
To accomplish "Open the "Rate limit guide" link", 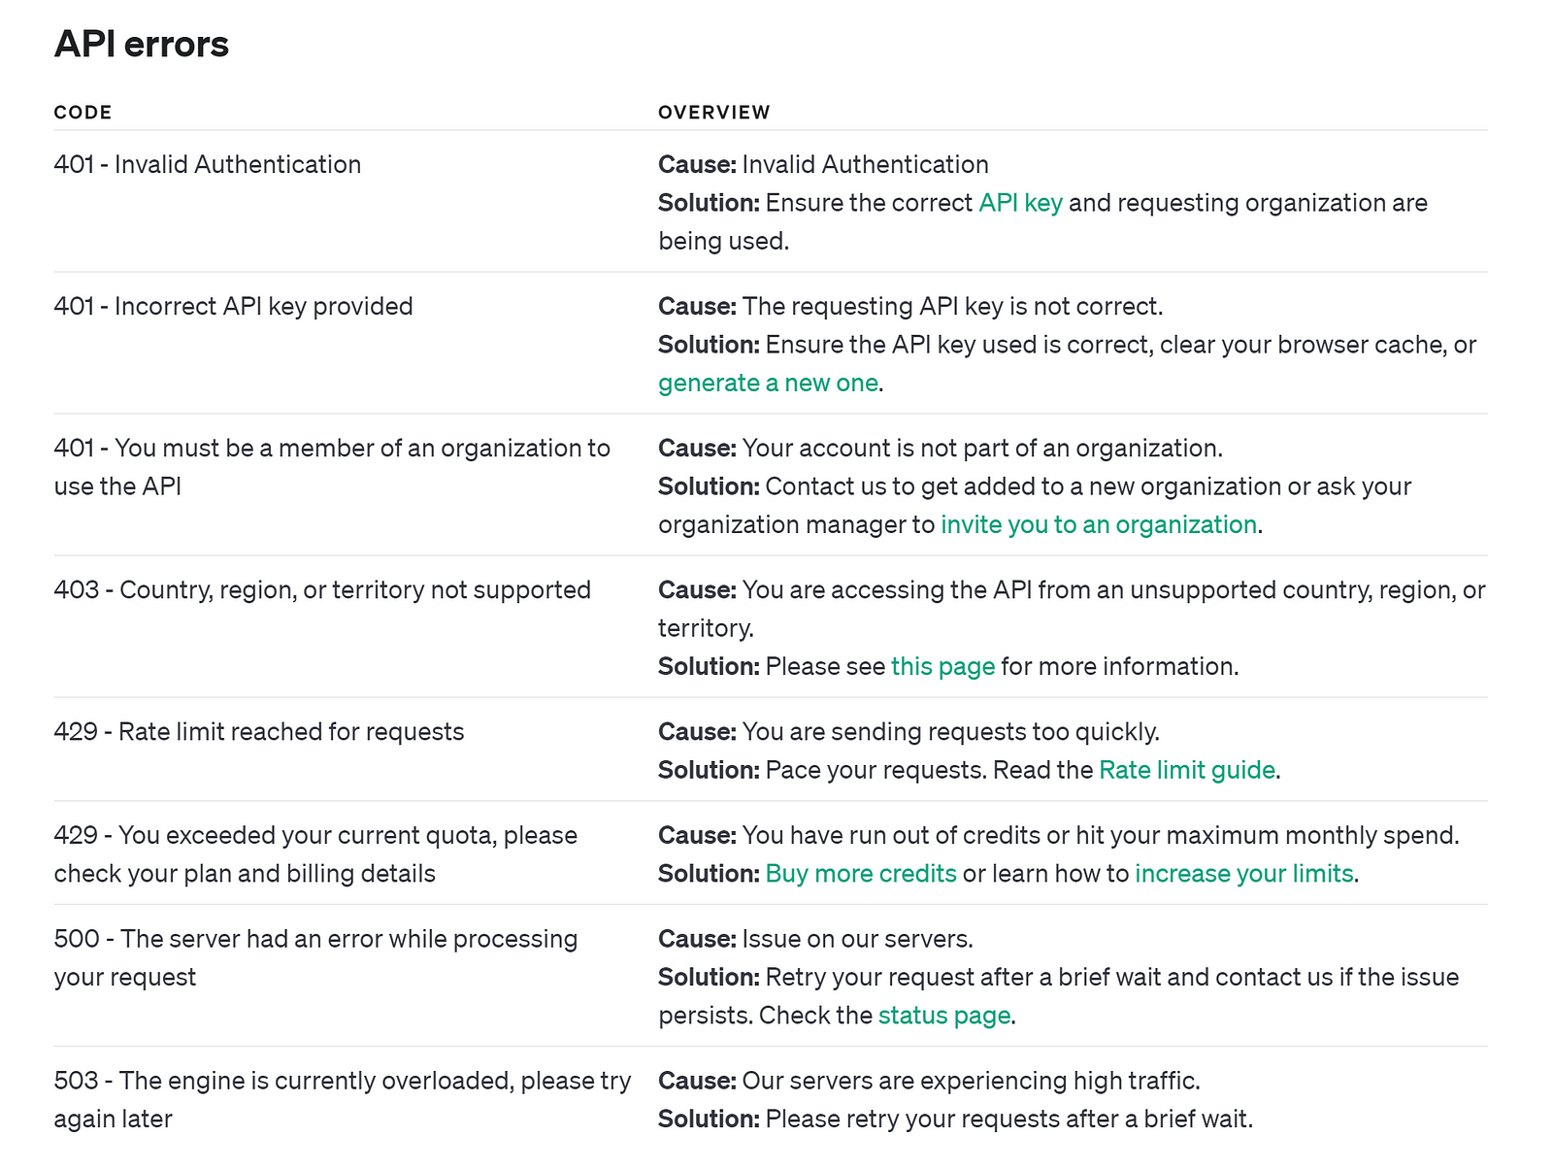I will 1186,771.
